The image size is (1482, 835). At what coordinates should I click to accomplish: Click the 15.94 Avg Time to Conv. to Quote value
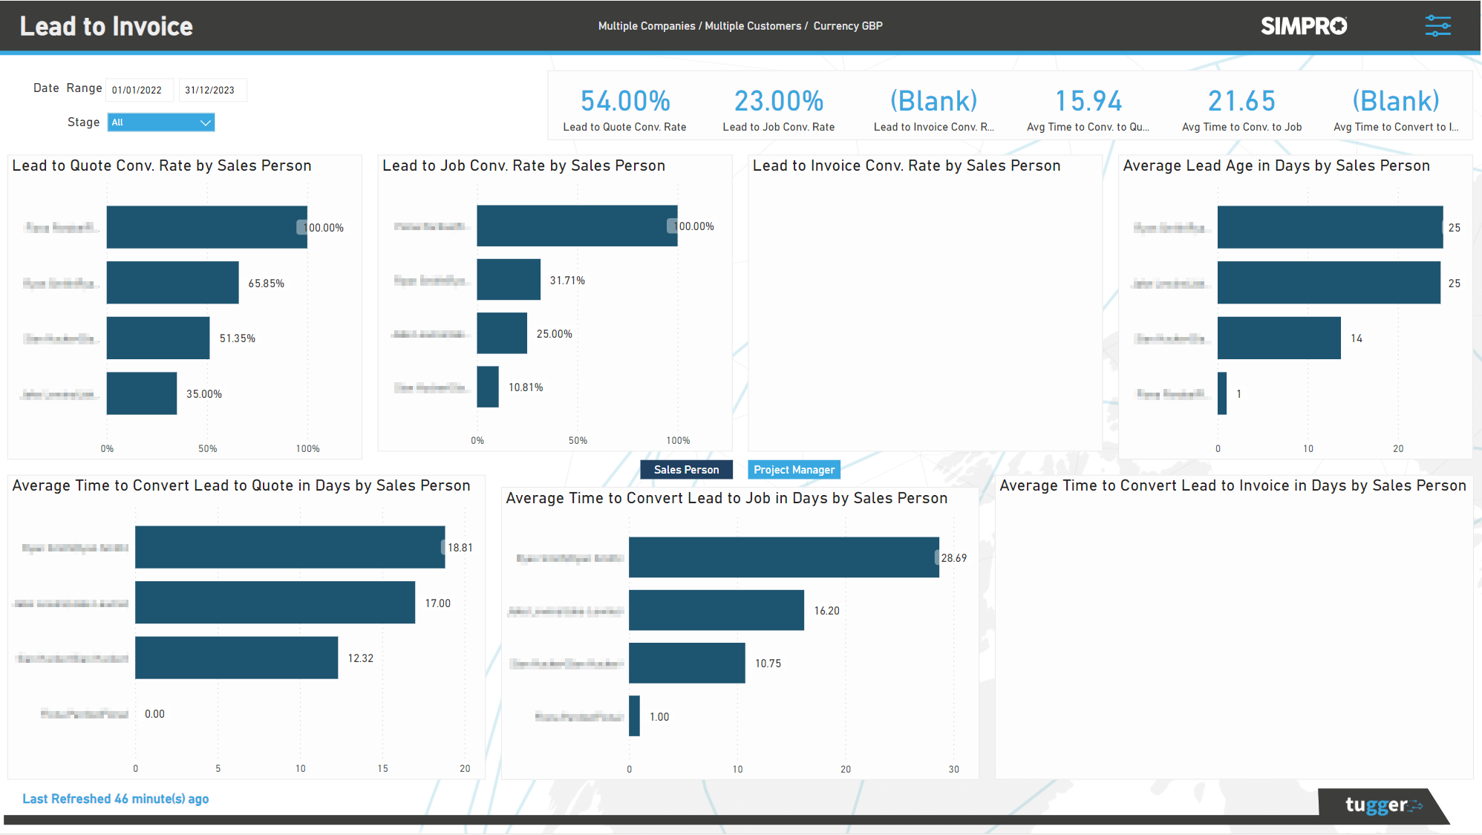point(1088,101)
